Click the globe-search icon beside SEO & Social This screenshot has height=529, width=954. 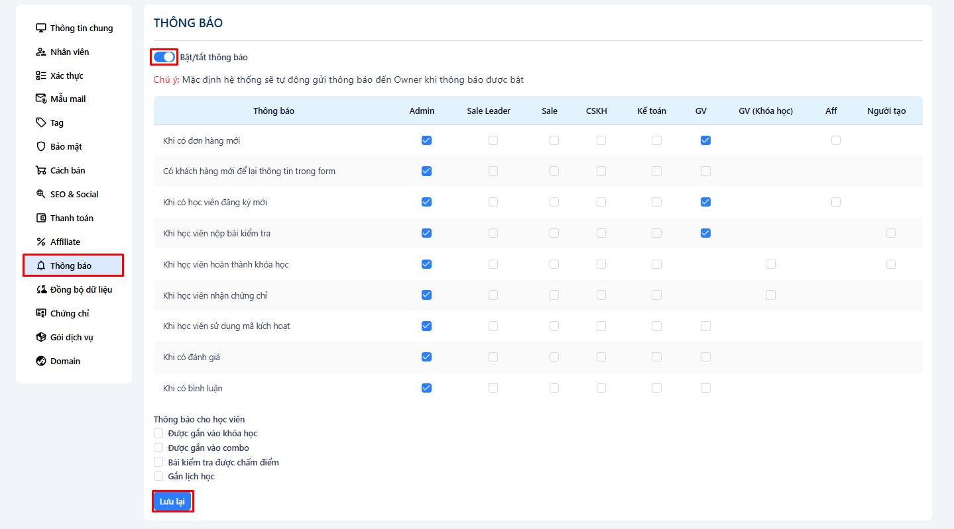pos(41,194)
